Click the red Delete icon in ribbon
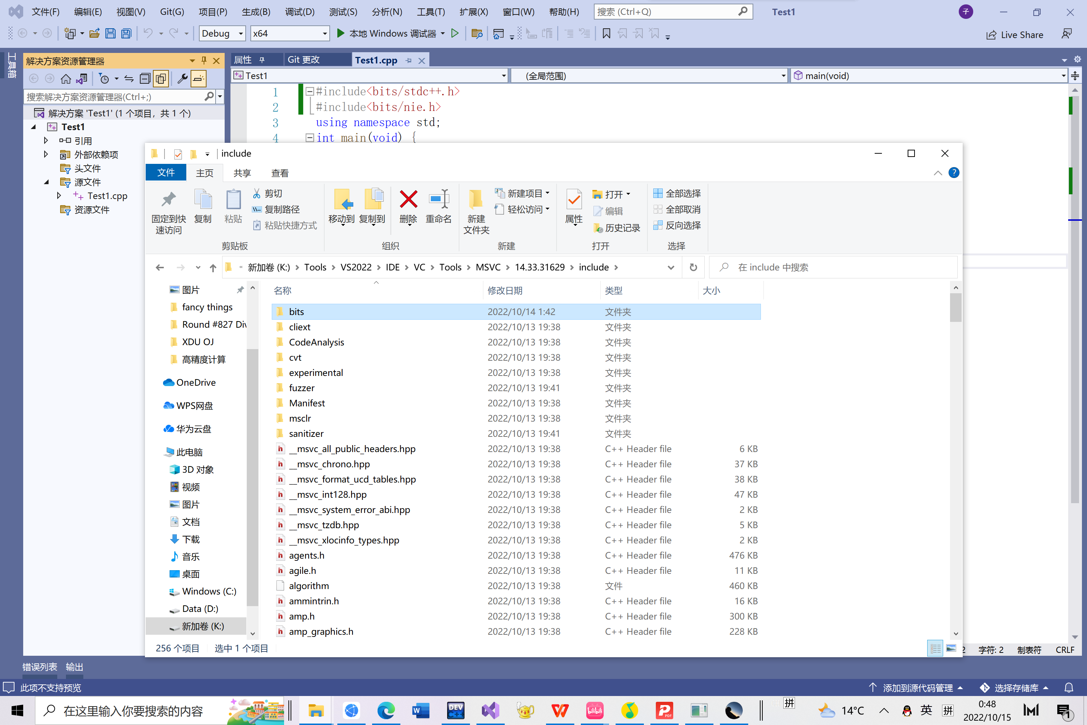Image resolution: width=1087 pixels, height=725 pixels. pyautogui.click(x=408, y=200)
